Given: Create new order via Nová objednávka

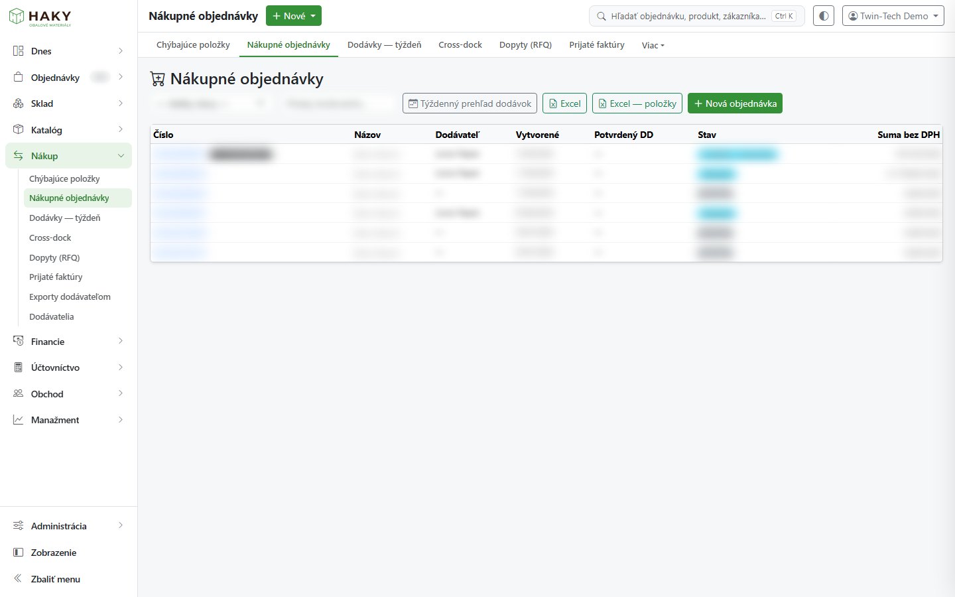Looking at the screenshot, I should point(735,103).
